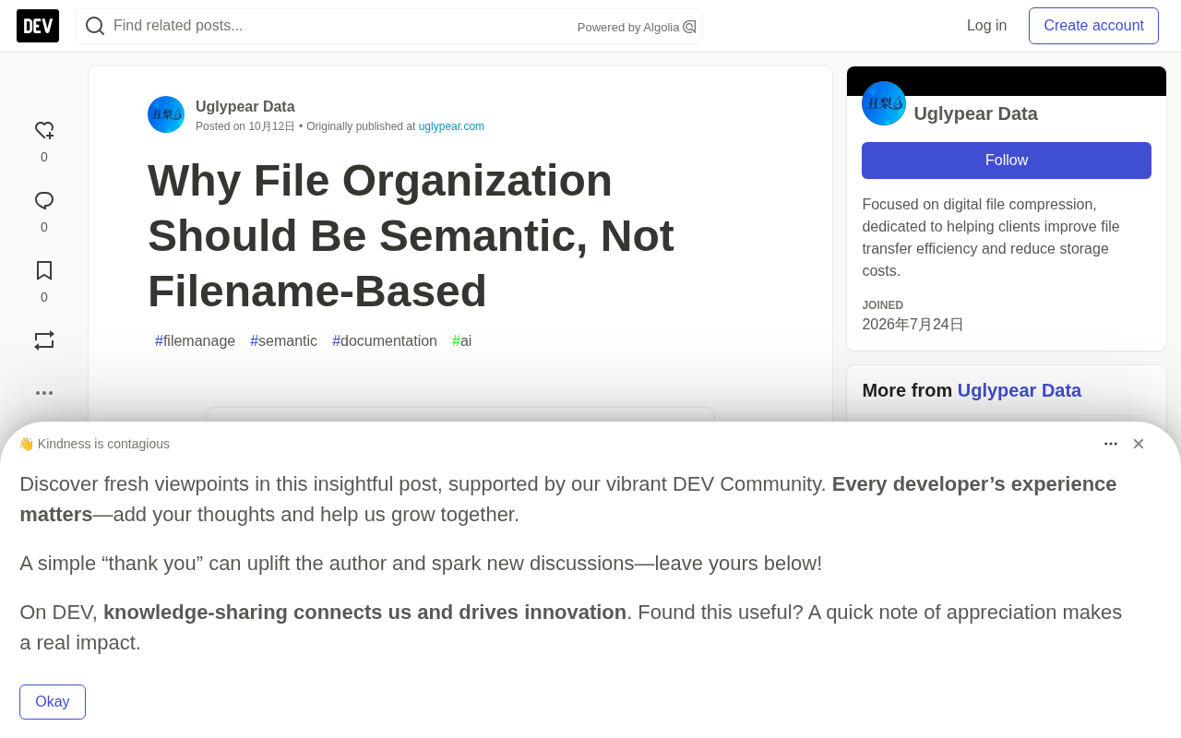Viewport: 1181px width, 738px height.
Task: Boost the post with the repost arrows icon
Action: coord(44,340)
